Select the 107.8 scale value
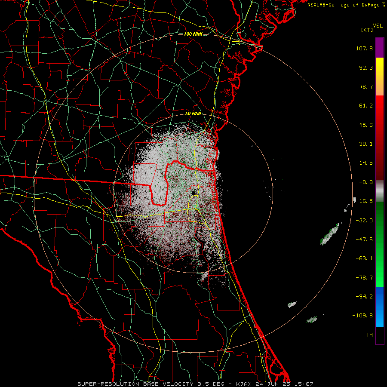Image resolution: width=387 pixels, height=387 pixels. click(364, 48)
